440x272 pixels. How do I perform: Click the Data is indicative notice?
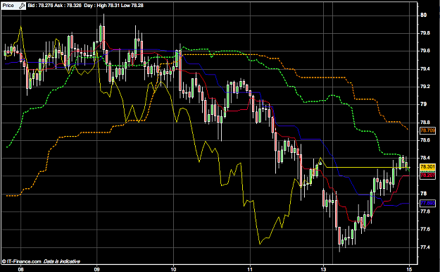62,261
